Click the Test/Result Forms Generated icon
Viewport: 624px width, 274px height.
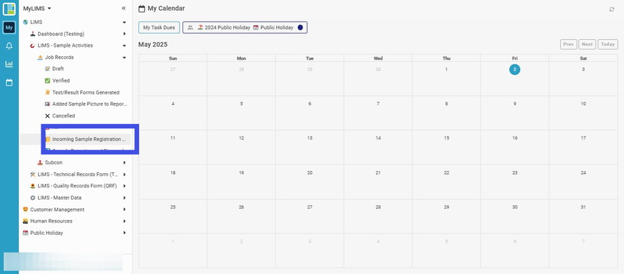tap(47, 93)
